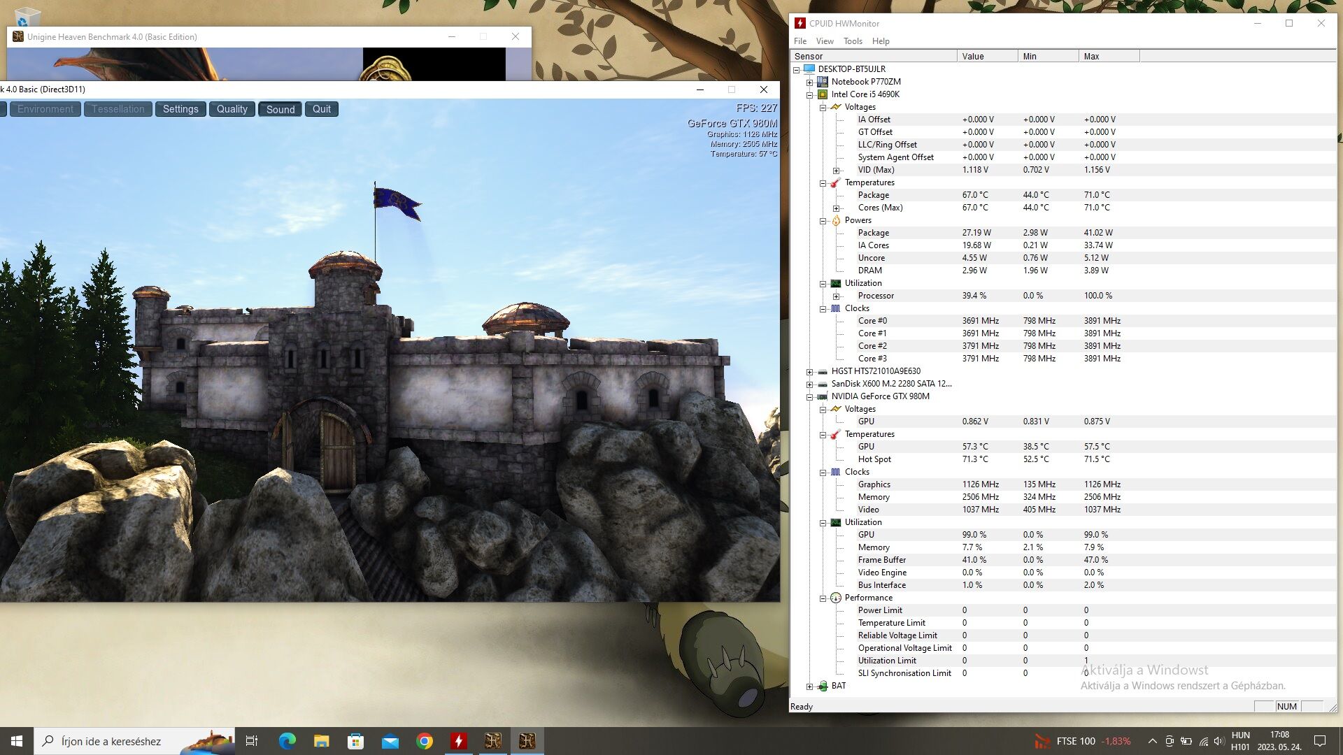Toggle Sound in Heaven Benchmark

pos(280,109)
